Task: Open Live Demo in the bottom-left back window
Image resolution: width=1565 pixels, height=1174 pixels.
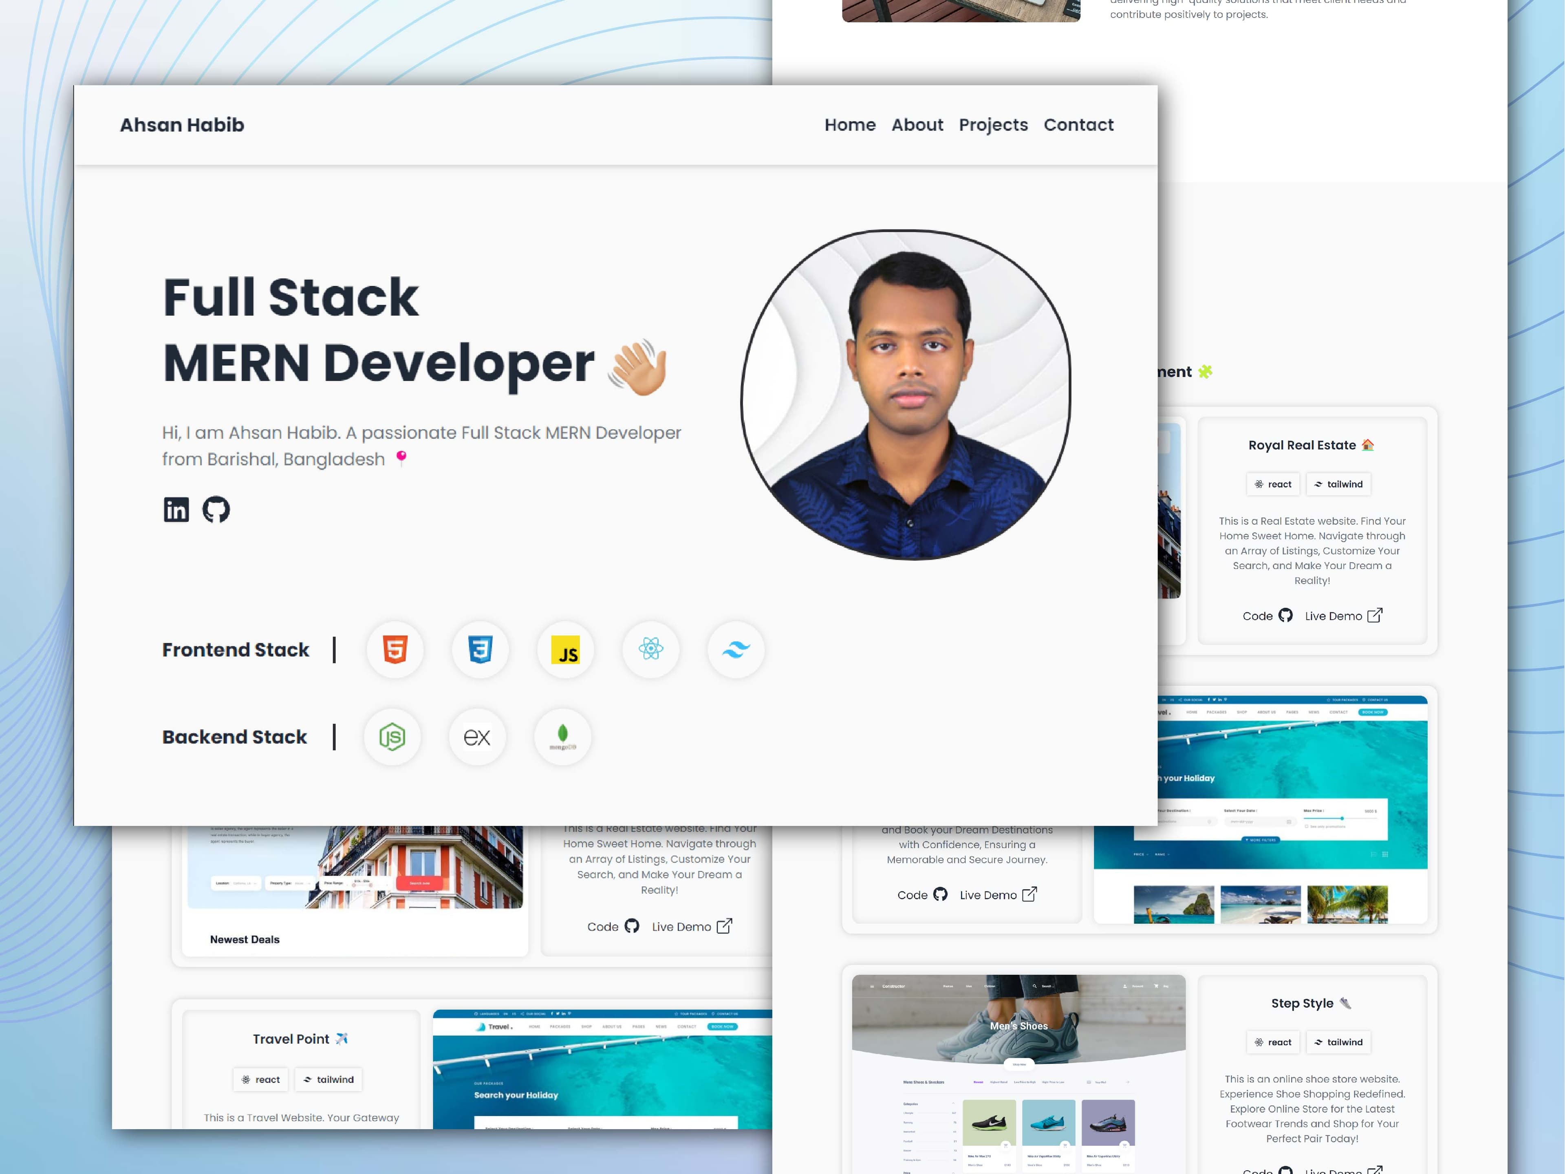Action: [x=692, y=926]
